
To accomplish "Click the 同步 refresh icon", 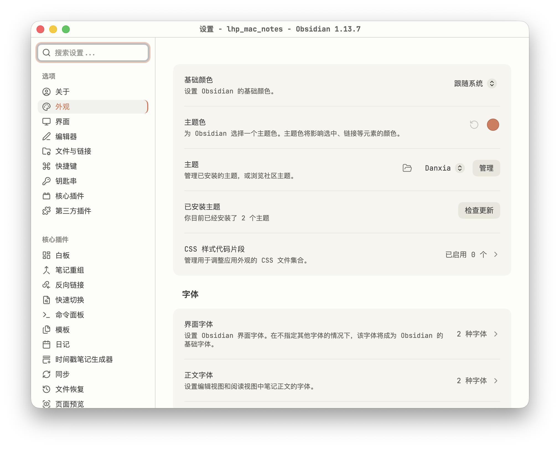I will coord(46,374).
